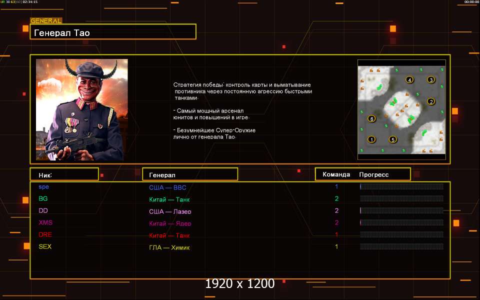Click the 'Стратегия победы' description paragraph
Screen dimensions: 480x300
(243, 91)
